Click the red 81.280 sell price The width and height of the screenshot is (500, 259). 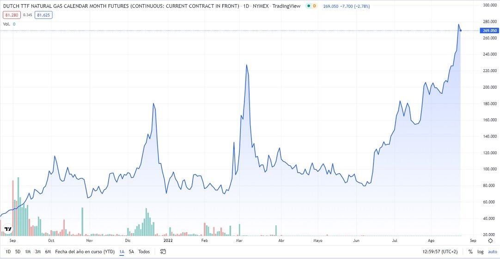12,15
